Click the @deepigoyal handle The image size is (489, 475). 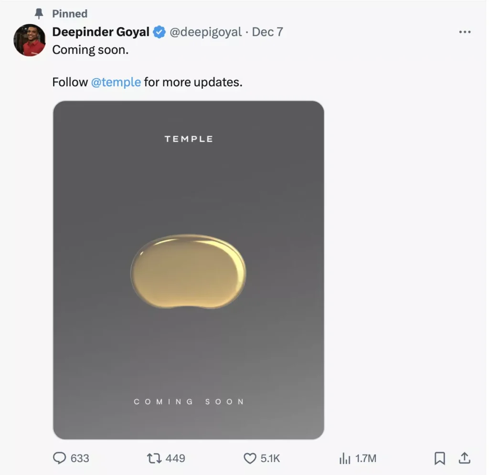205,32
